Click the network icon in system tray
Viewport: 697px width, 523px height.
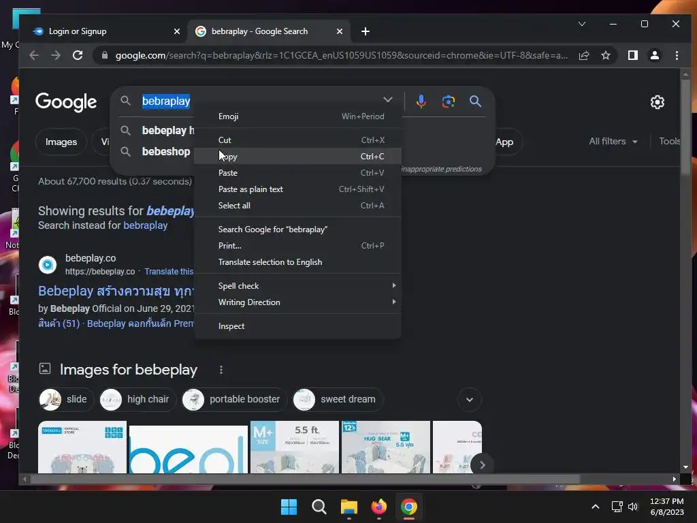(x=617, y=507)
